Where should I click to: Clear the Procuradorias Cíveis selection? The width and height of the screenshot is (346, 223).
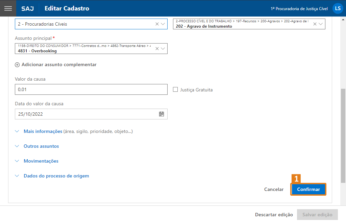point(157,24)
